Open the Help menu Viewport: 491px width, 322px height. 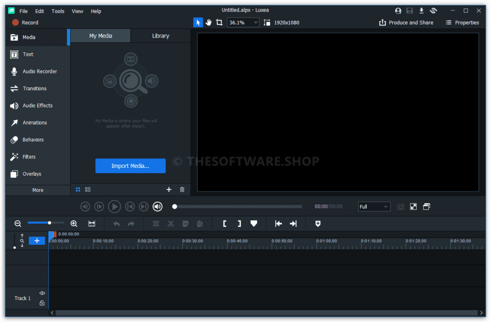96,11
